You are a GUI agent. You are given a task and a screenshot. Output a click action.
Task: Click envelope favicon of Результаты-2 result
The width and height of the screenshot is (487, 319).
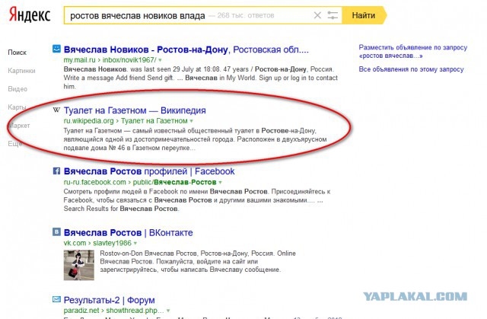click(56, 299)
